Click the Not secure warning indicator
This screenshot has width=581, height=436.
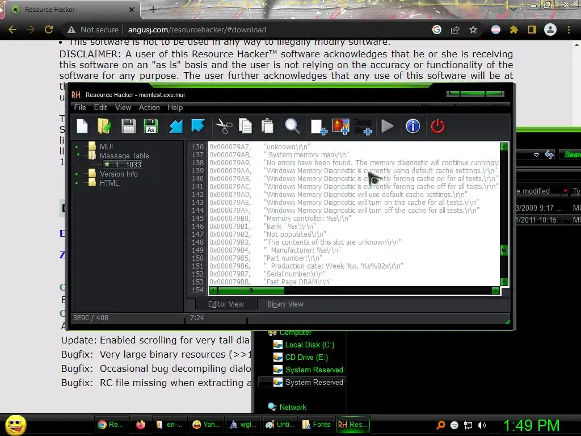click(x=93, y=30)
